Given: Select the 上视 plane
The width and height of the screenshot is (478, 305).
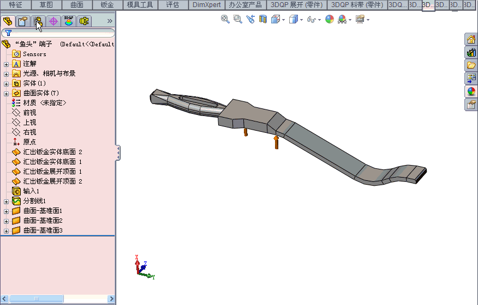Looking at the screenshot, I should point(24,123).
